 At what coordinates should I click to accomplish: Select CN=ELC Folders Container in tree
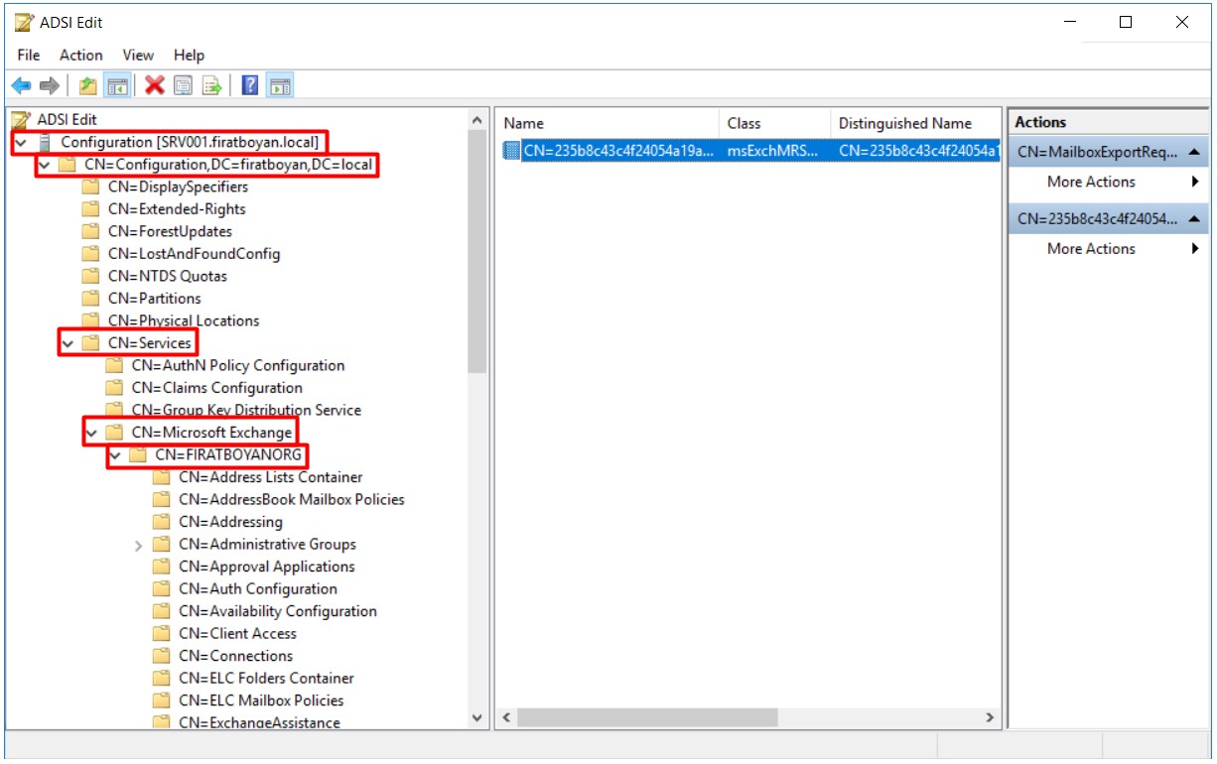[x=266, y=679]
